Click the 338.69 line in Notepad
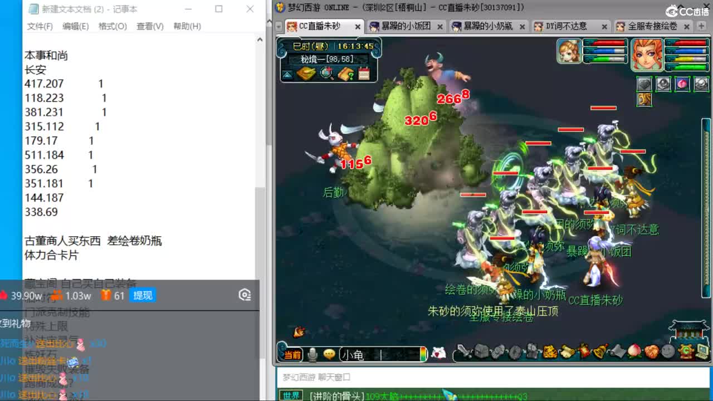The height and width of the screenshot is (401, 713). pyautogui.click(x=41, y=212)
